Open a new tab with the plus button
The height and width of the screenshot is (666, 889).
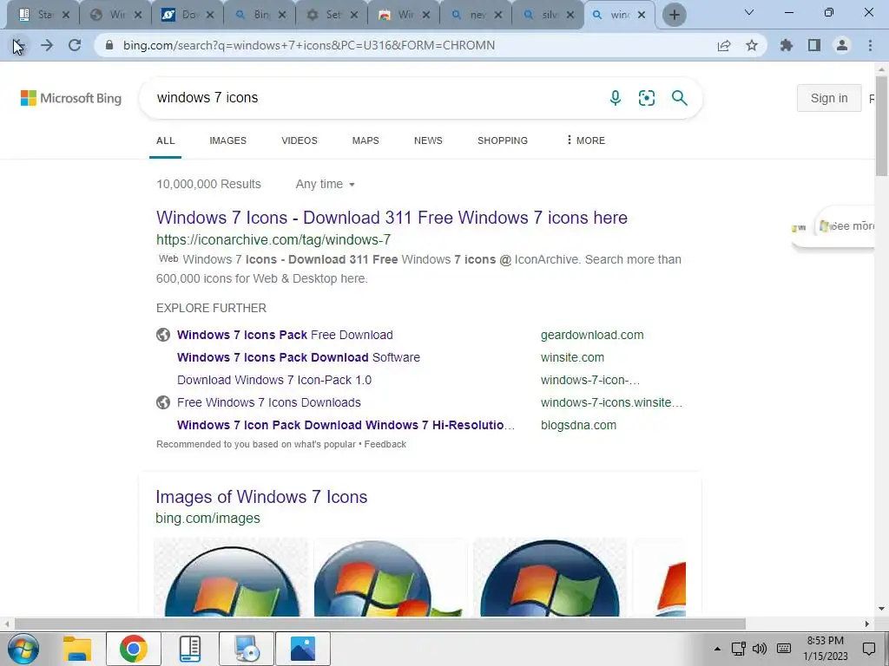[x=674, y=16]
